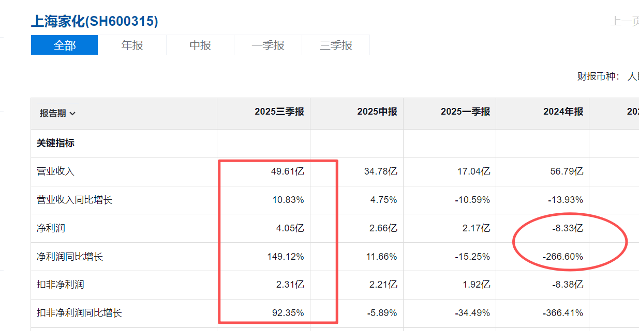Click the 49.61亿 revenue cell

pos(288,171)
